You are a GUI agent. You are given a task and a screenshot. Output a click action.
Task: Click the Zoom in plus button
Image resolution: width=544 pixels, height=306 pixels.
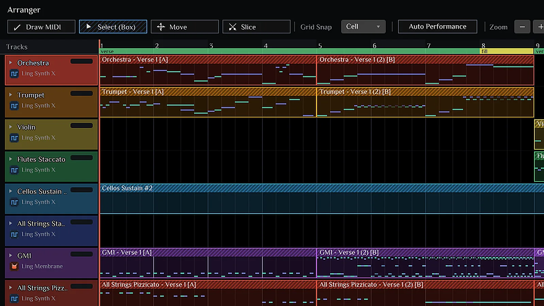coord(539,27)
